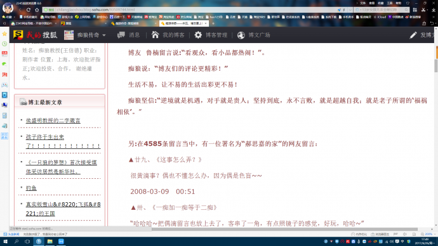Go to browser home page icon
Viewport: 438px width, 246px height.
[37, 10]
